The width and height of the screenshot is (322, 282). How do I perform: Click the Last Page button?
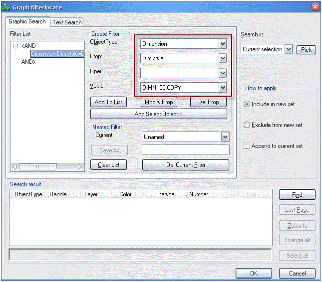pos(297,210)
